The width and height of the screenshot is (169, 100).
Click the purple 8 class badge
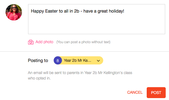point(58,60)
